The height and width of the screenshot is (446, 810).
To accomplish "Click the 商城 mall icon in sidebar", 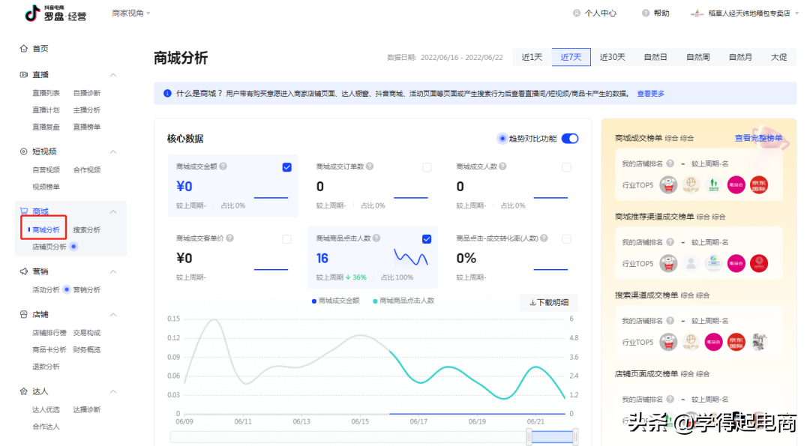I will pyautogui.click(x=22, y=211).
